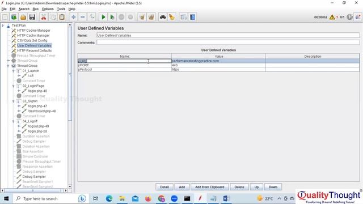Open Firefox from taskbar
Viewport: 363px width, 204px height.
tap(148, 199)
